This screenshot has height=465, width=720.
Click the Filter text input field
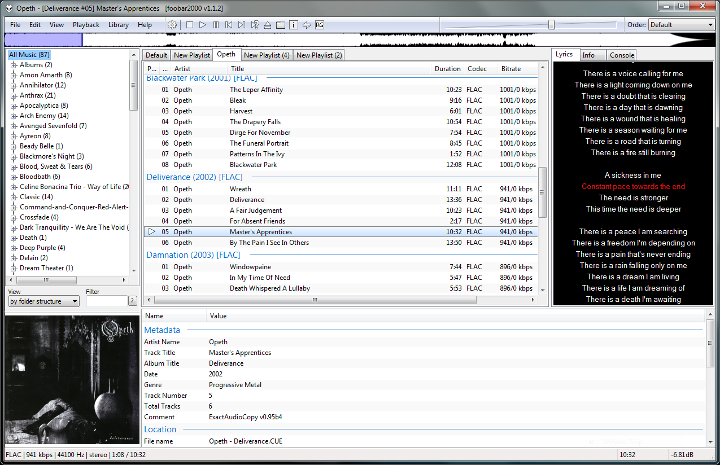106,301
